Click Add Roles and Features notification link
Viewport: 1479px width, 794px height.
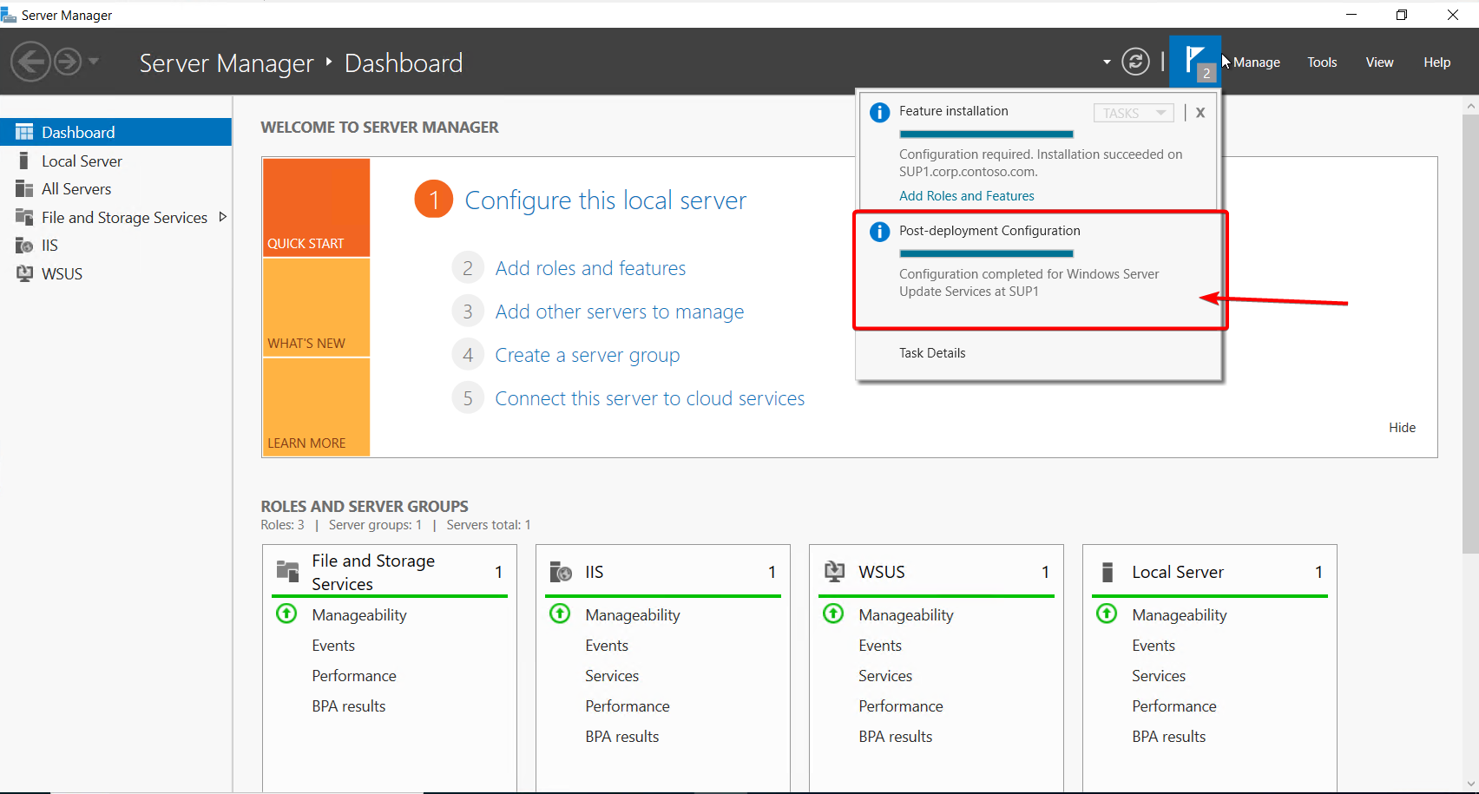[x=967, y=196]
